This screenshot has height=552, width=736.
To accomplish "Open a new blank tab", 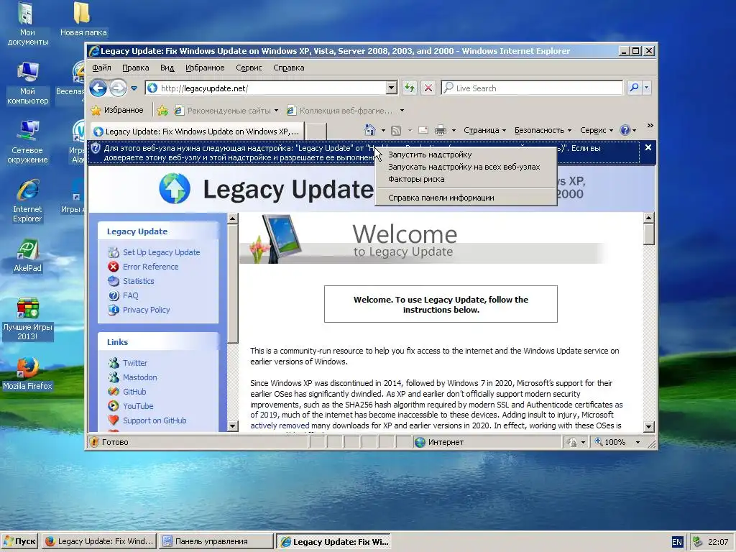I will point(316,132).
